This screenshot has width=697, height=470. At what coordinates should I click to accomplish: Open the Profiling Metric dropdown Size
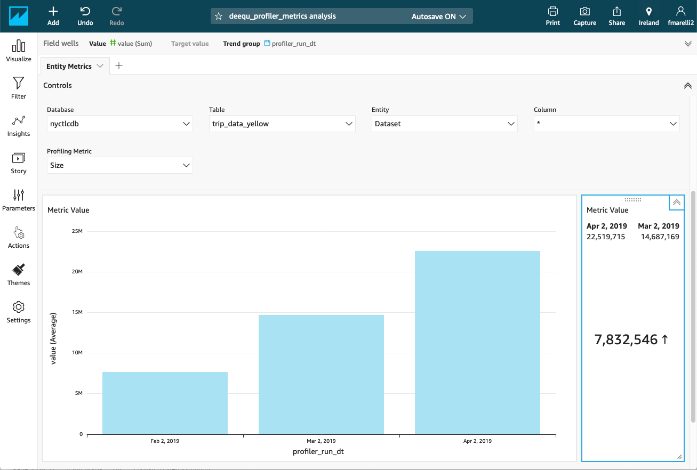click(x=120, y=165)
